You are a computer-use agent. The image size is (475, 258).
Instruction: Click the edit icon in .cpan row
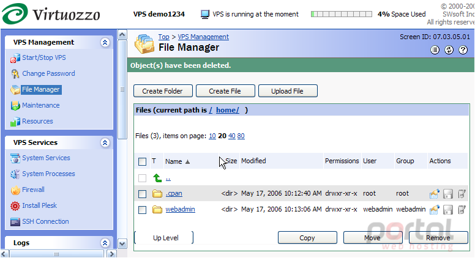[462, 194]
